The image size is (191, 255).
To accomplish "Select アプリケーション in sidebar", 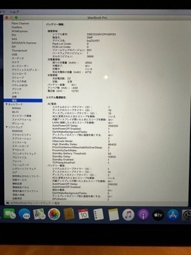I will 21,138.
